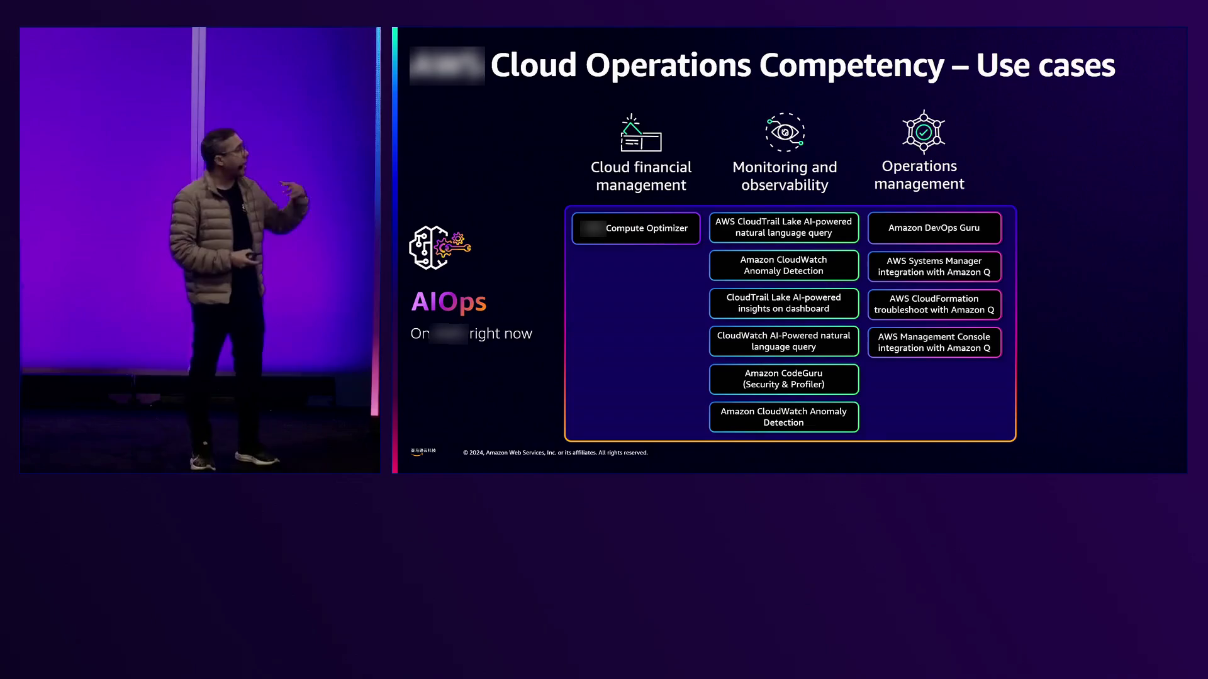Image resolution: width=1208 pixels, height=679 pixels.
Task: Click the Amazon DevOps Guru box
Action: (934, 228)
